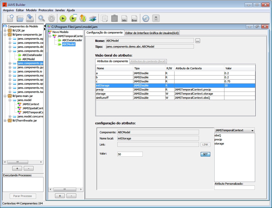Open a model file with folder icon
Viewport: 272px width, 208px height.
point(20,18)
